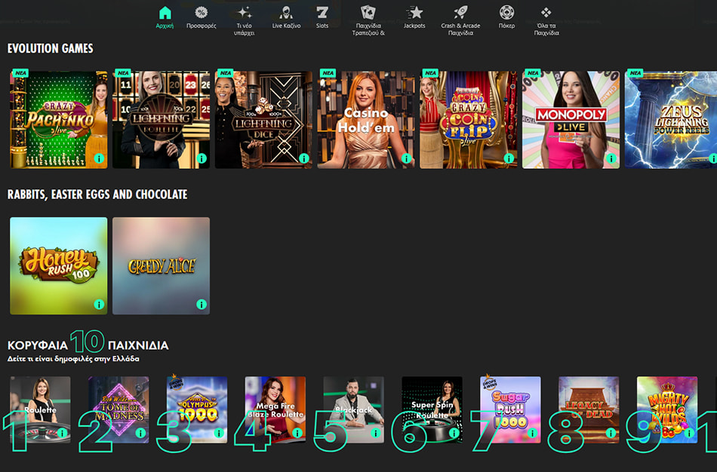Launch Lightning Dice game

pyautogui.click(x=263, y=120)
